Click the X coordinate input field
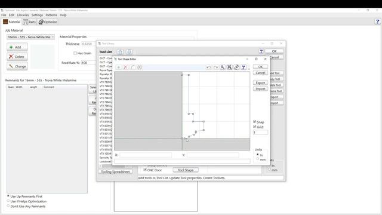This screenshot has width=382, height=215. pos(146,155)
